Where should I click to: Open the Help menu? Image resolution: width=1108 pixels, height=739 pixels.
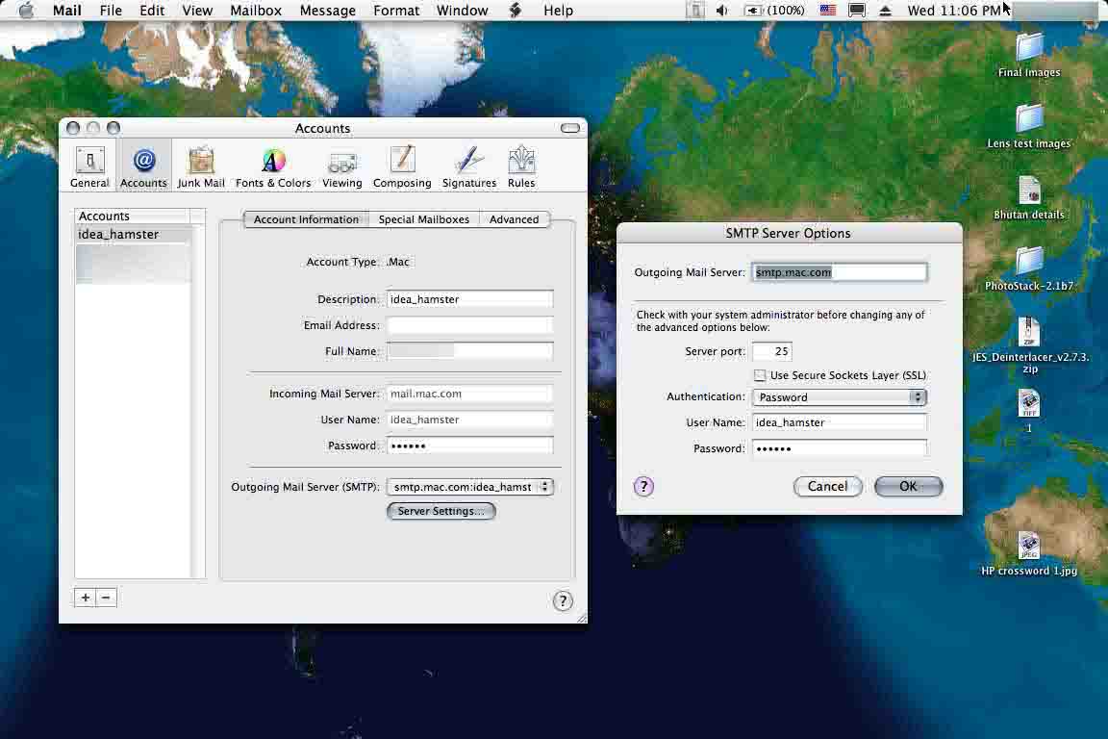point(558,11)
